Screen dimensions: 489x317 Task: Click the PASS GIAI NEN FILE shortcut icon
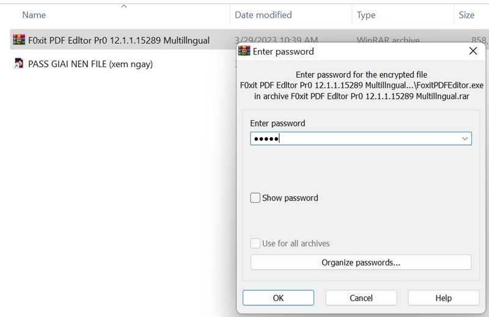[x=18, y=63]
